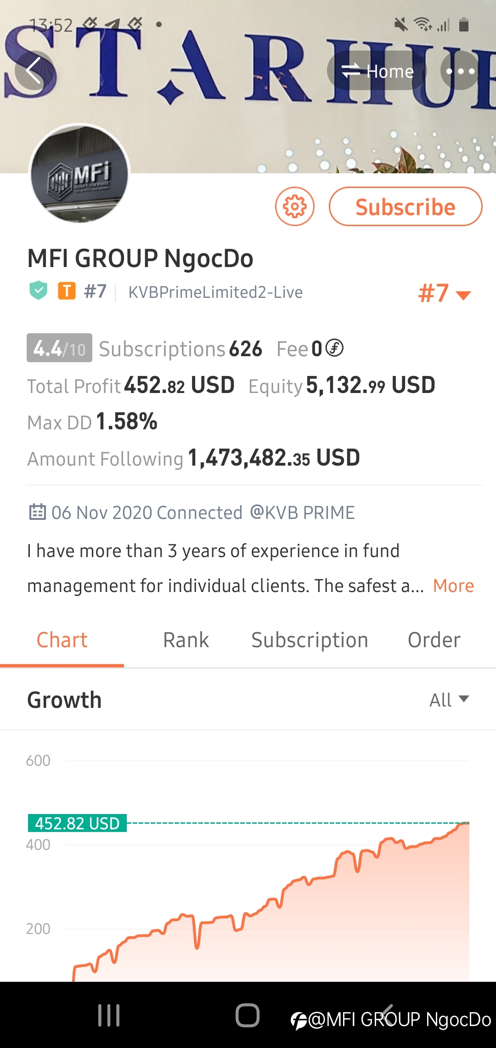Switch to the Subscription tab
The width and height of the screenshot is (496, 1048).
click(310, 640)
